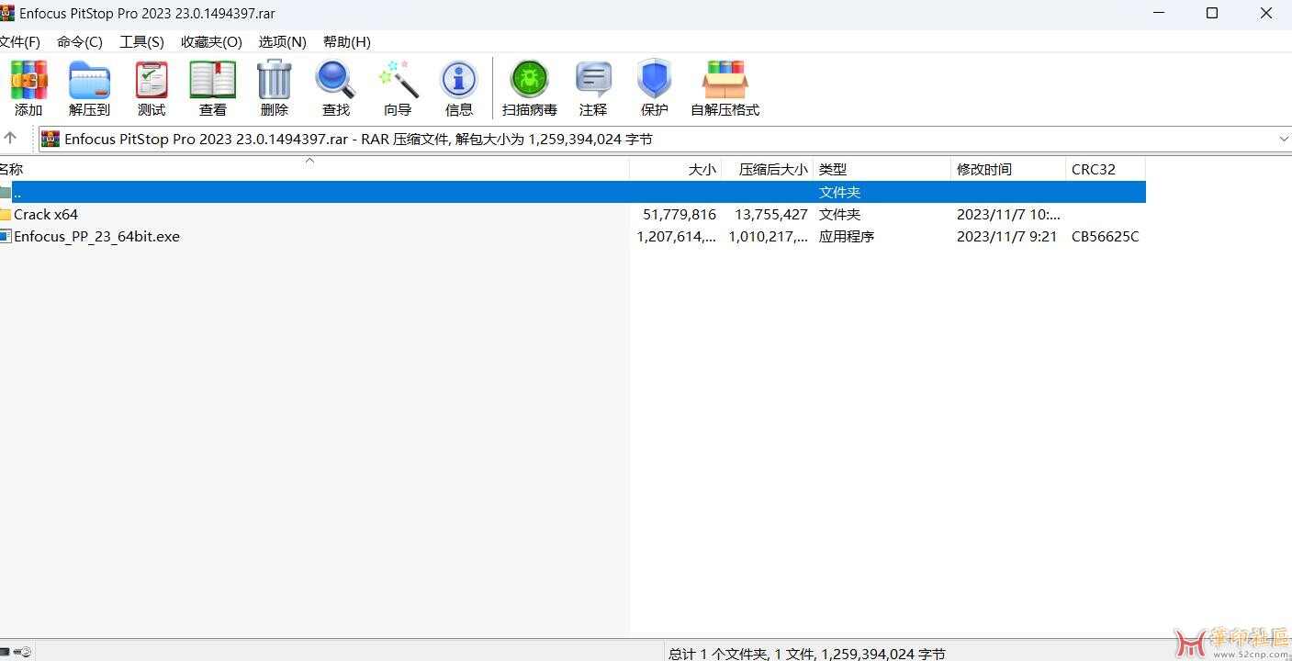Click the Protect (保护) shield icon
1292x661 pixels.
[x=655, y=81]
